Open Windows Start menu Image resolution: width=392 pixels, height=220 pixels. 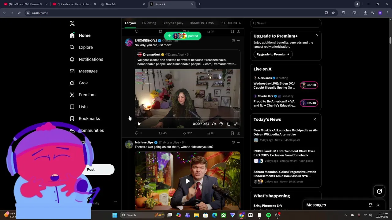click(x=115, y=215)
